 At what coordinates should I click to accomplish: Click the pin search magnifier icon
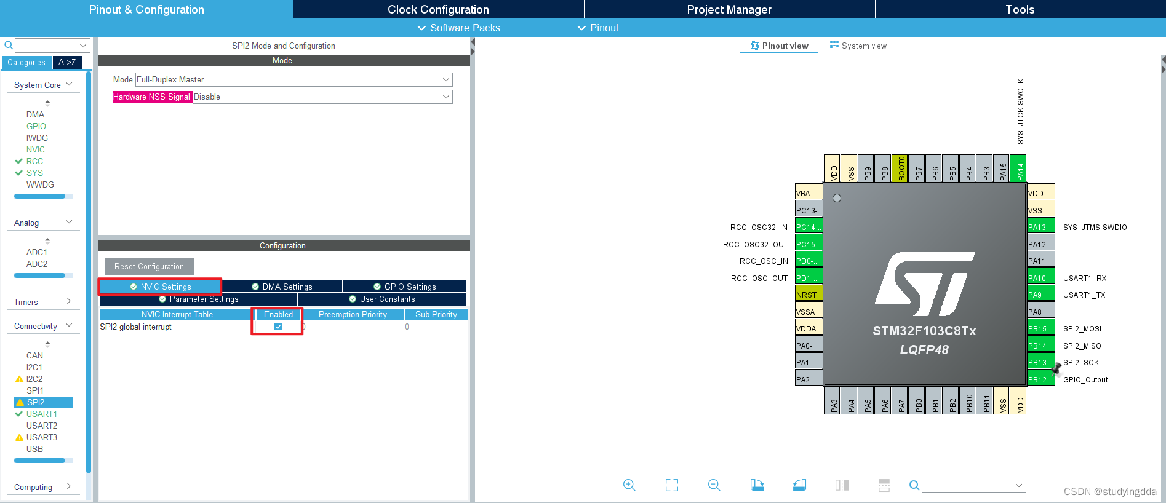(914, 485)
